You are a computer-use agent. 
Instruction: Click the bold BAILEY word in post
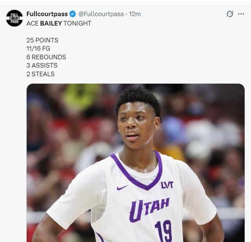click(x=51, y=24)
